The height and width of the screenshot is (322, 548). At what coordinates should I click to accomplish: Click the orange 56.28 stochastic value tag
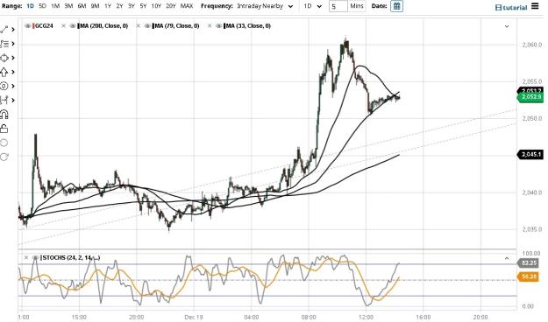click(x=528, y=277)
